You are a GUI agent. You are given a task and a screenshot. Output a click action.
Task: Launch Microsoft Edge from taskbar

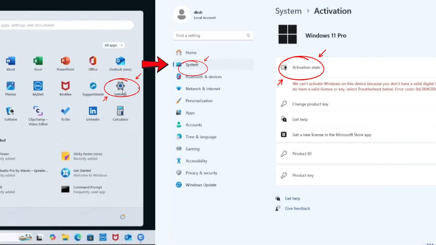pos(78,237)
